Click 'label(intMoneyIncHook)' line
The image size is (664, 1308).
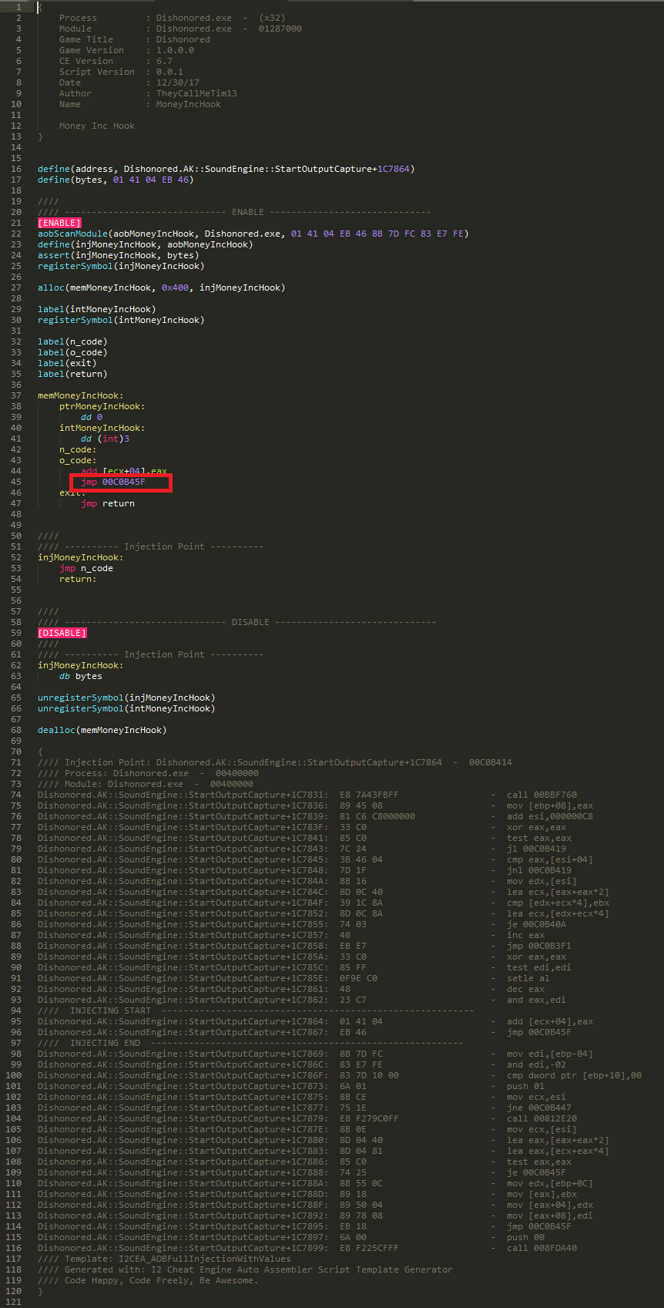point(96,309)
